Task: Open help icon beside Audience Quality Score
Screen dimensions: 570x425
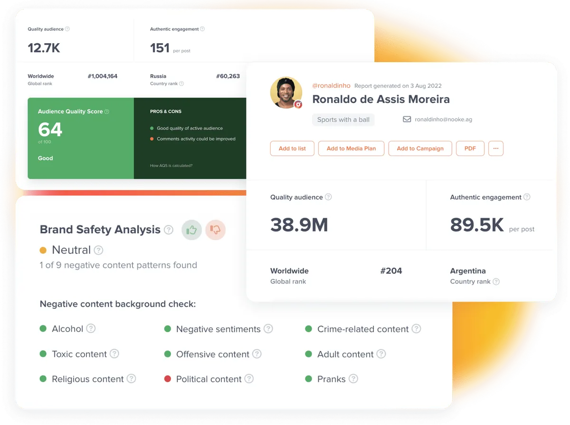Action: click(x=107, y=111)
